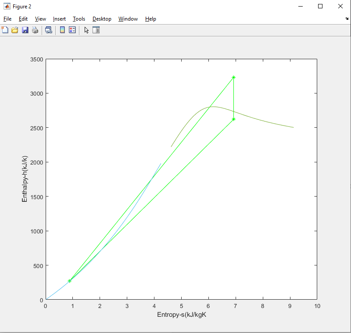Create a new figure with the New icon
The width and height of the screenshot is (351, 333).
point(5,30)
